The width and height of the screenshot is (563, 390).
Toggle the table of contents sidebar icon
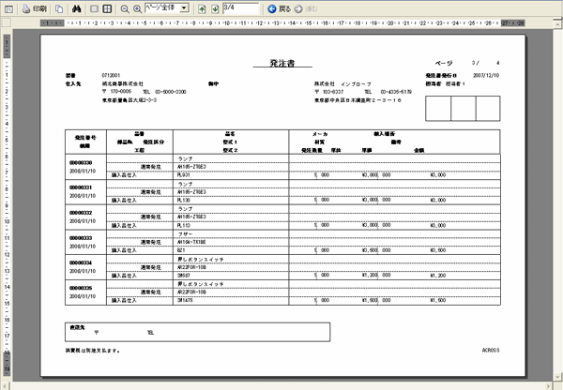[8, 9]
